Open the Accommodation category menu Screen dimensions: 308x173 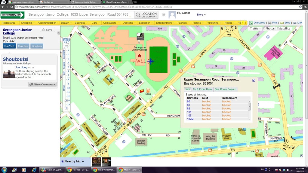pos(48,23)
